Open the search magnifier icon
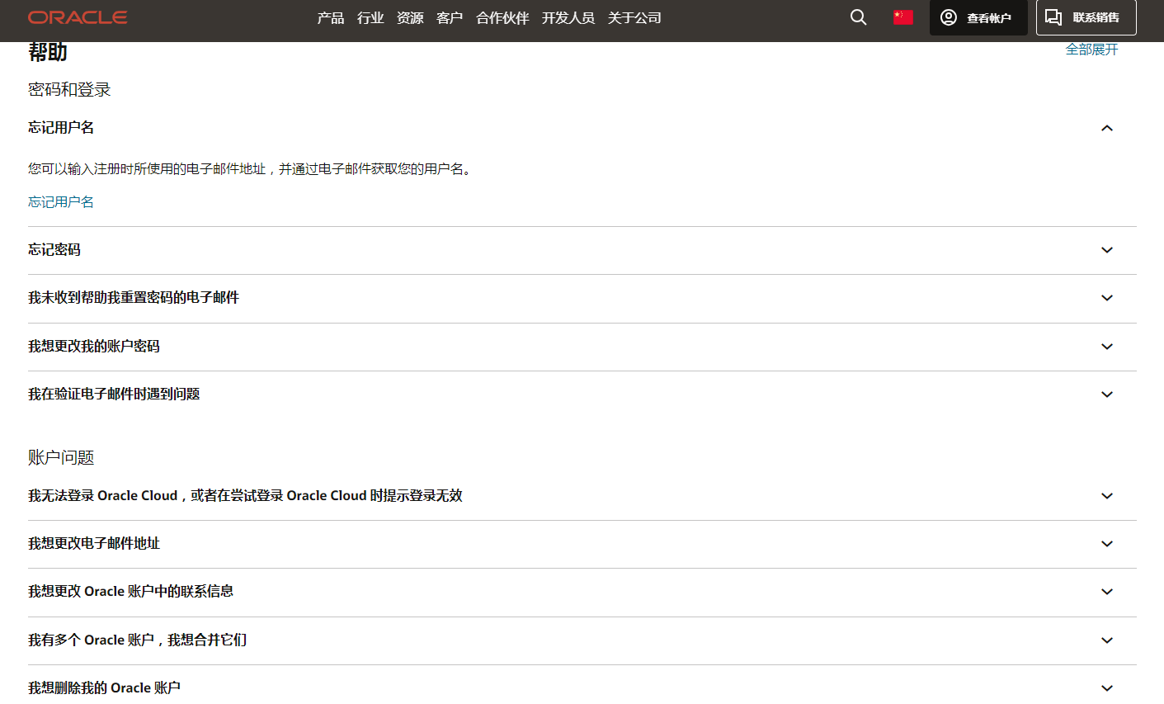This screenshot has height=704, width=1164. point(858,17)
